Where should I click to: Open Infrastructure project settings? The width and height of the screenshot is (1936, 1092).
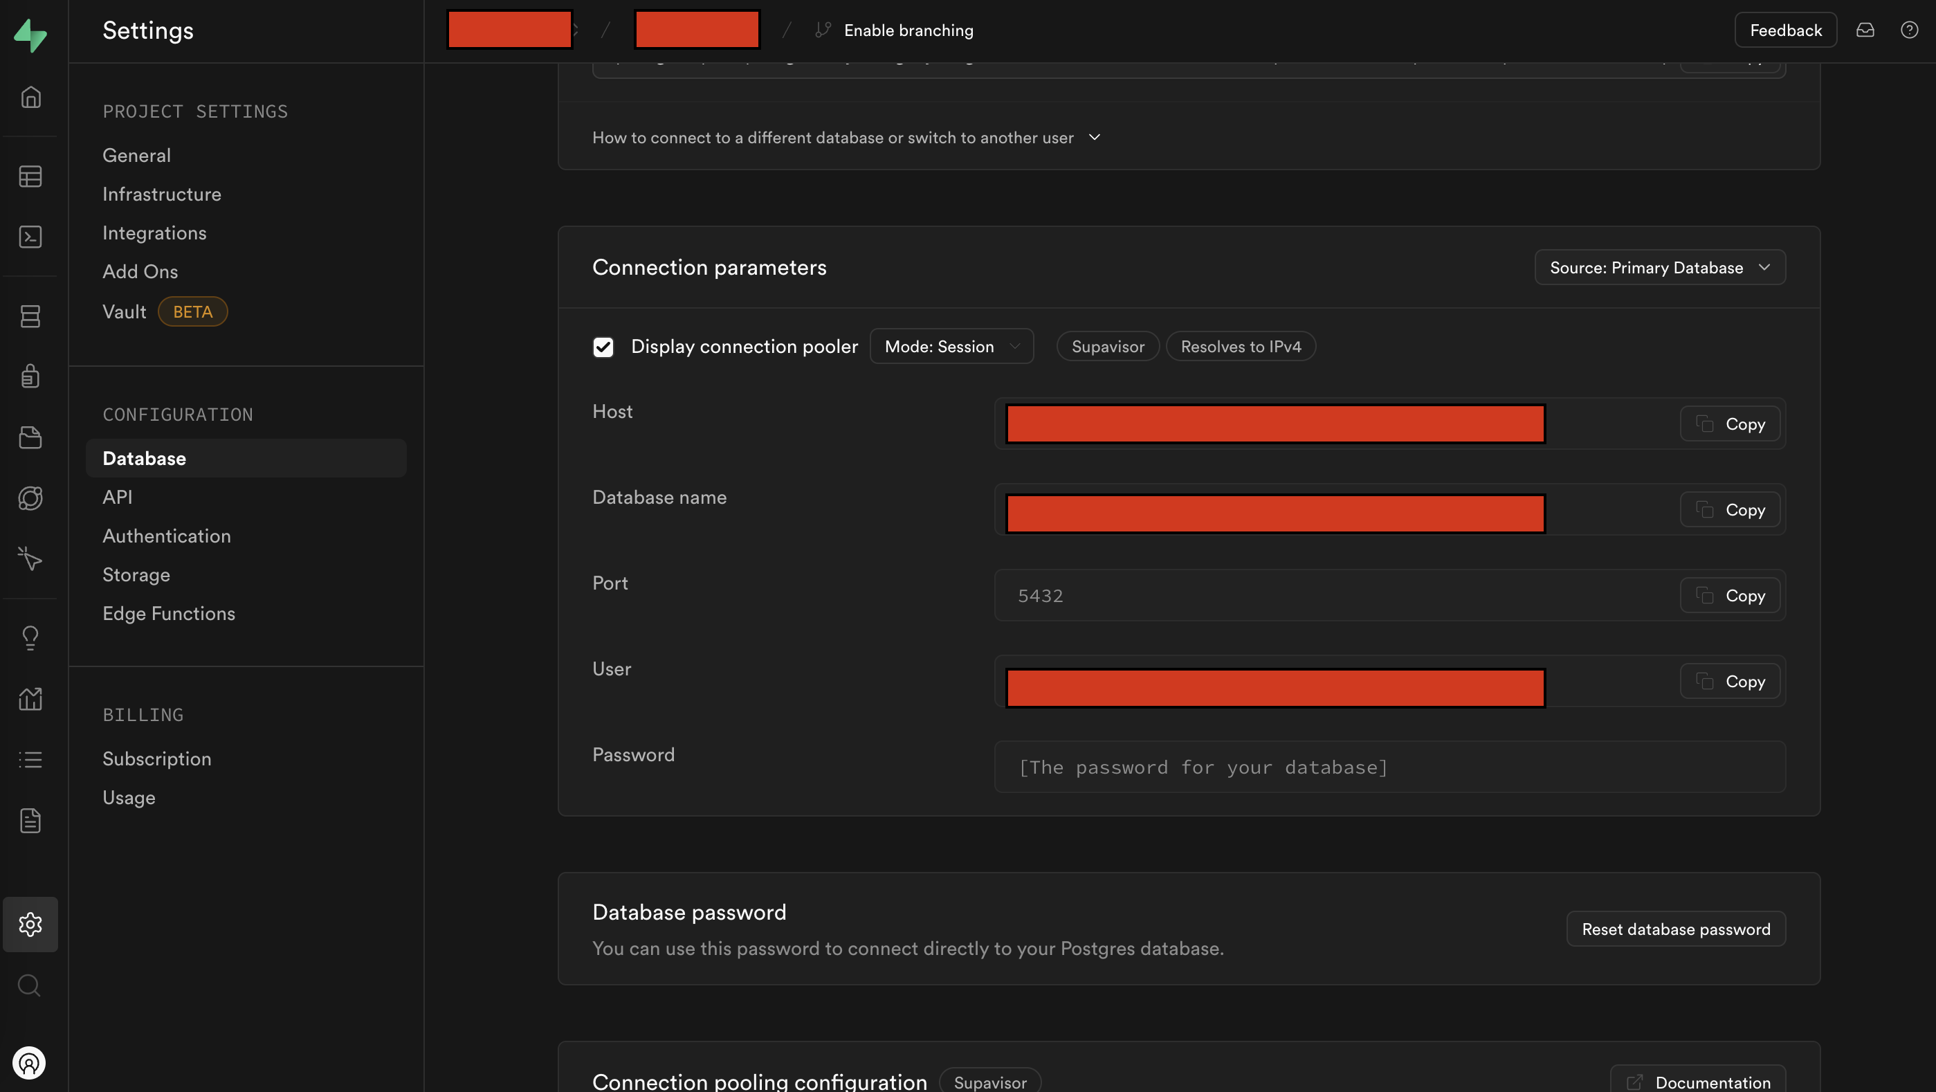pyautogui.click(x=162, y=194)
